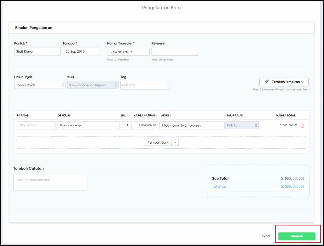Click the Sub Total value 5,000,000.00
324x246 pixels.
pyautogui.click(x=292, y=179)
